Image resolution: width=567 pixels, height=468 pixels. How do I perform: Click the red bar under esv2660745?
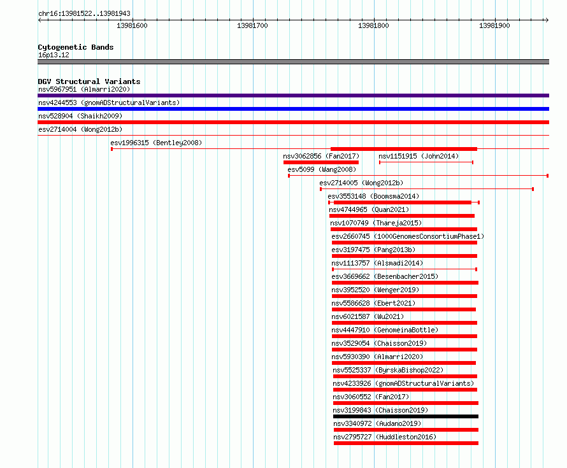(405, 243)
